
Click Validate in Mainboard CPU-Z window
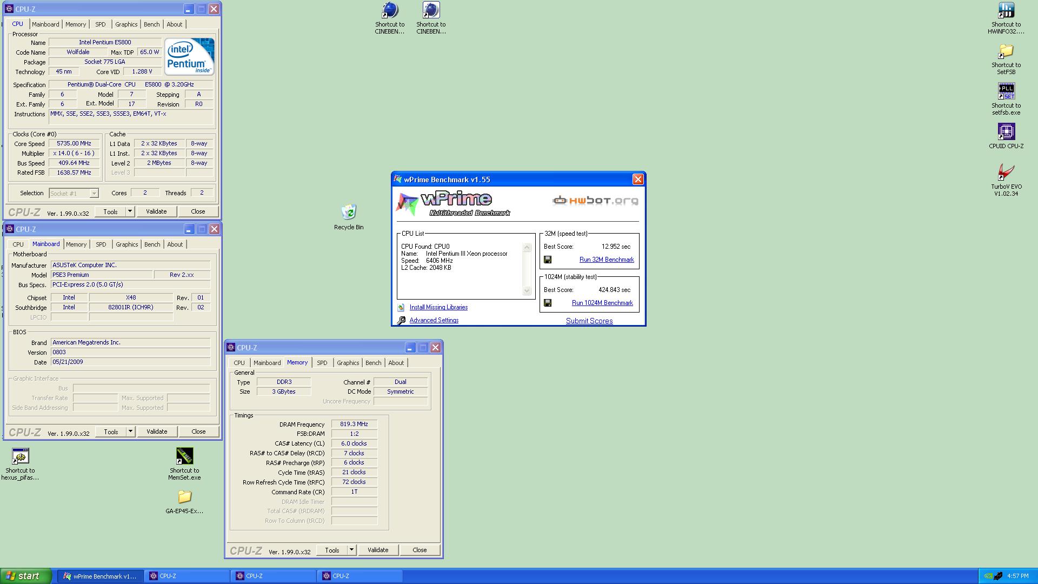[x=157, y=432]
